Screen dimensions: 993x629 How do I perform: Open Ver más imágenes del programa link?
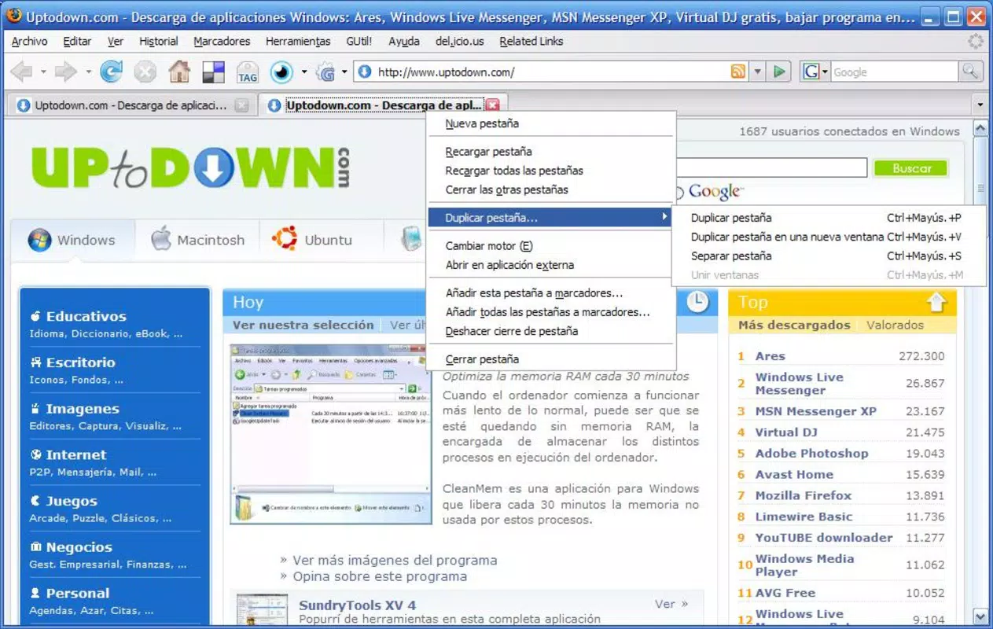[395, 561]
